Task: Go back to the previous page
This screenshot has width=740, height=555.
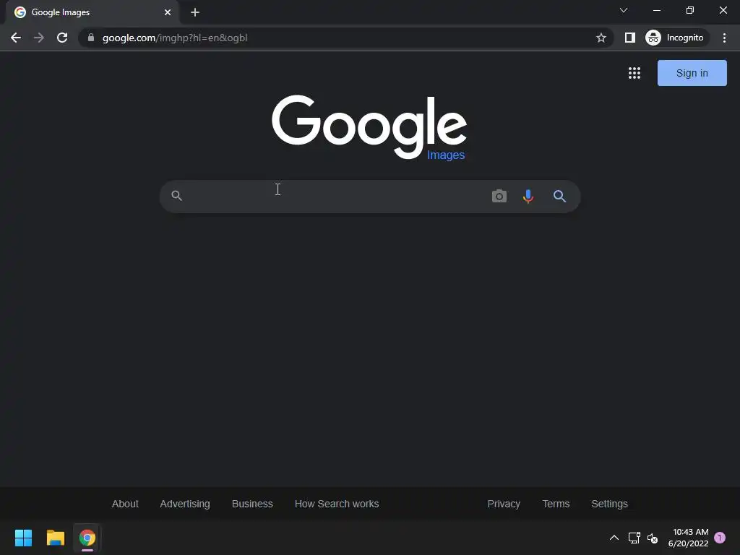Action: point(16,38)
